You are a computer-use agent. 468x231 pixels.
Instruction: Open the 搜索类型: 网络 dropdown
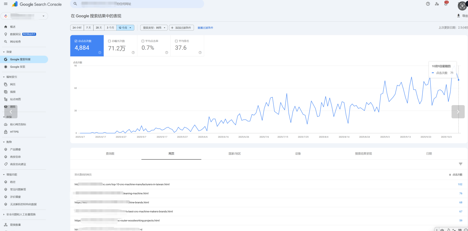point(154,28)
